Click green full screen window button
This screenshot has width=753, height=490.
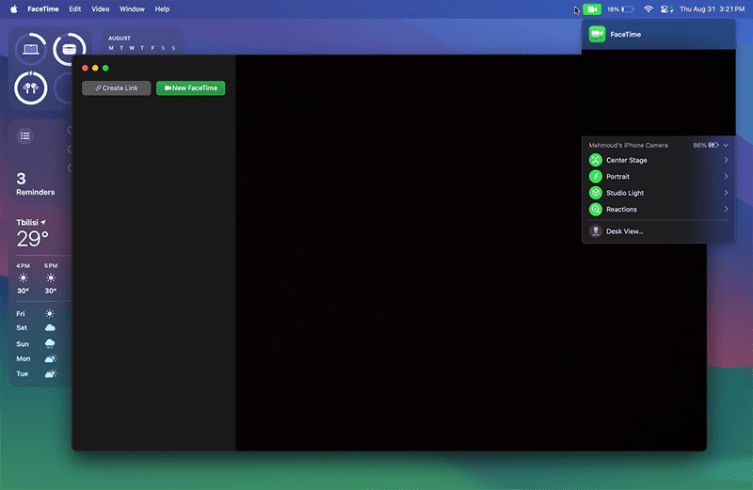click(105, 68)
